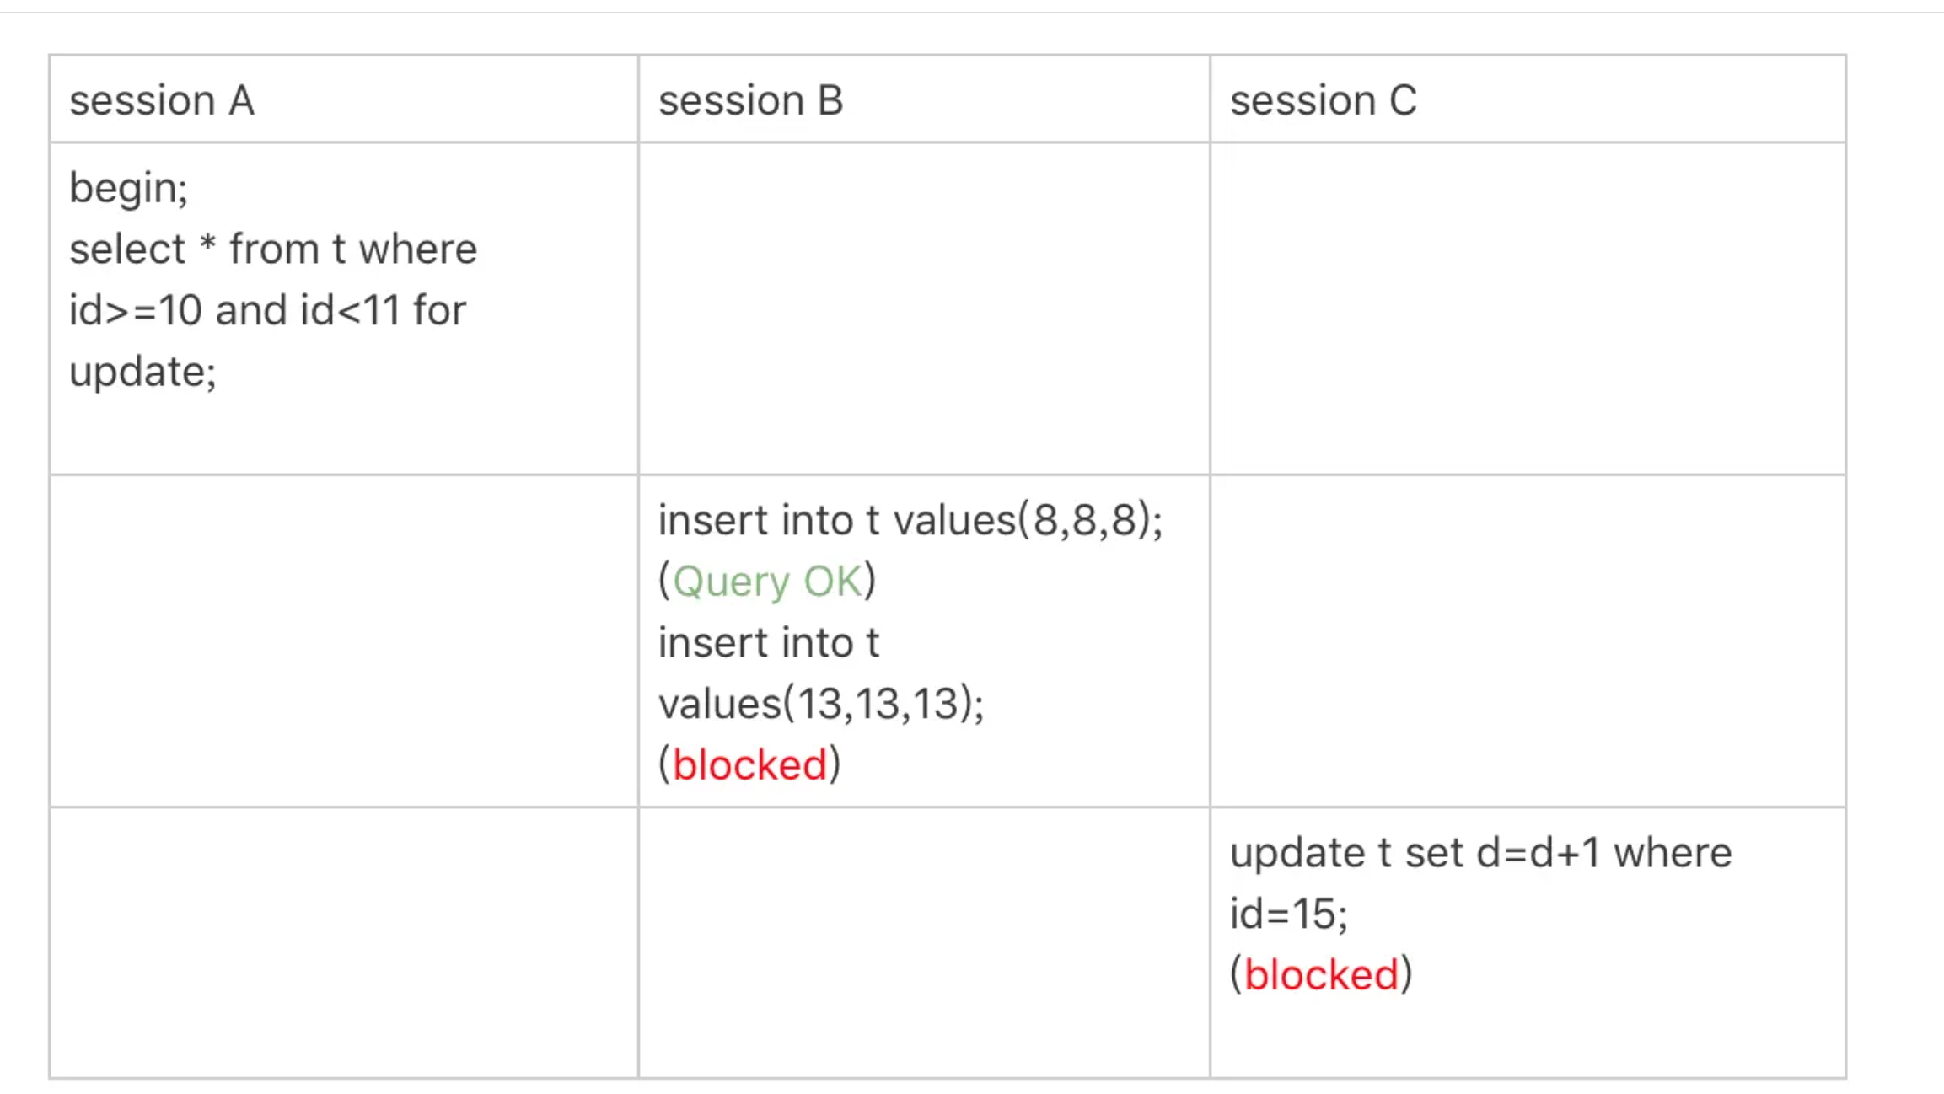Click the "insert into t values(8,8,8);" statement
1944x1094 pixels.
[x=910, y=520]
